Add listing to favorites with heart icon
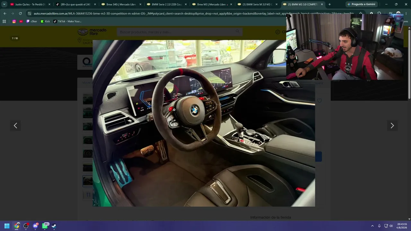The height and width of the screenshot is (231, 411). 319,101
